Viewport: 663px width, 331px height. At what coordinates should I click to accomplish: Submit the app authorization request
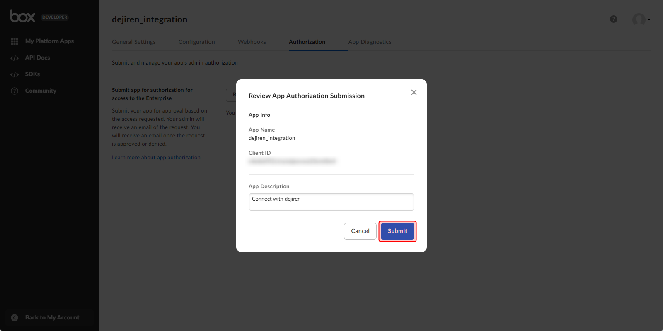click(397, 231)
